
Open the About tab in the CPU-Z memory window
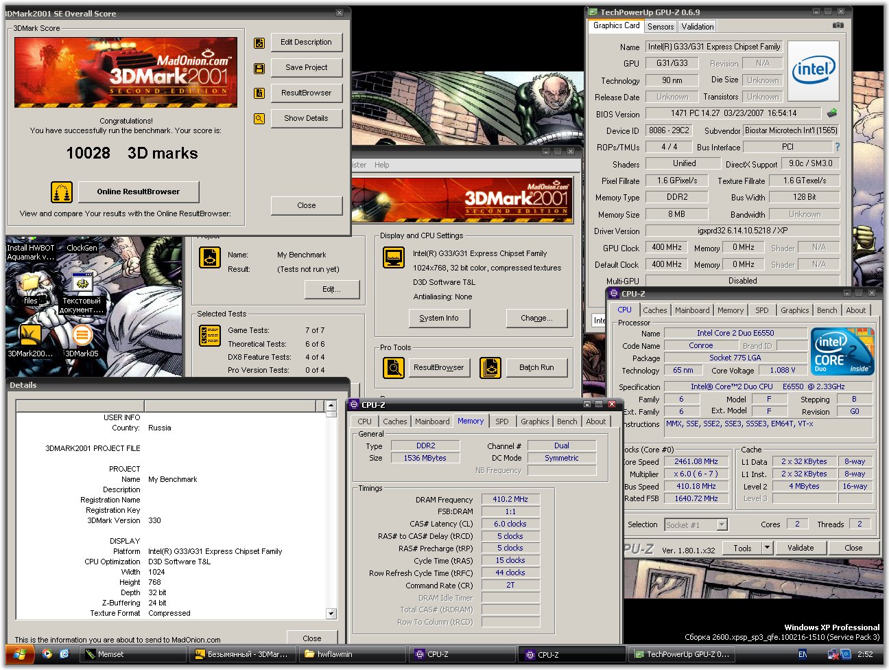pyautogui.click(x=596, y=421)
